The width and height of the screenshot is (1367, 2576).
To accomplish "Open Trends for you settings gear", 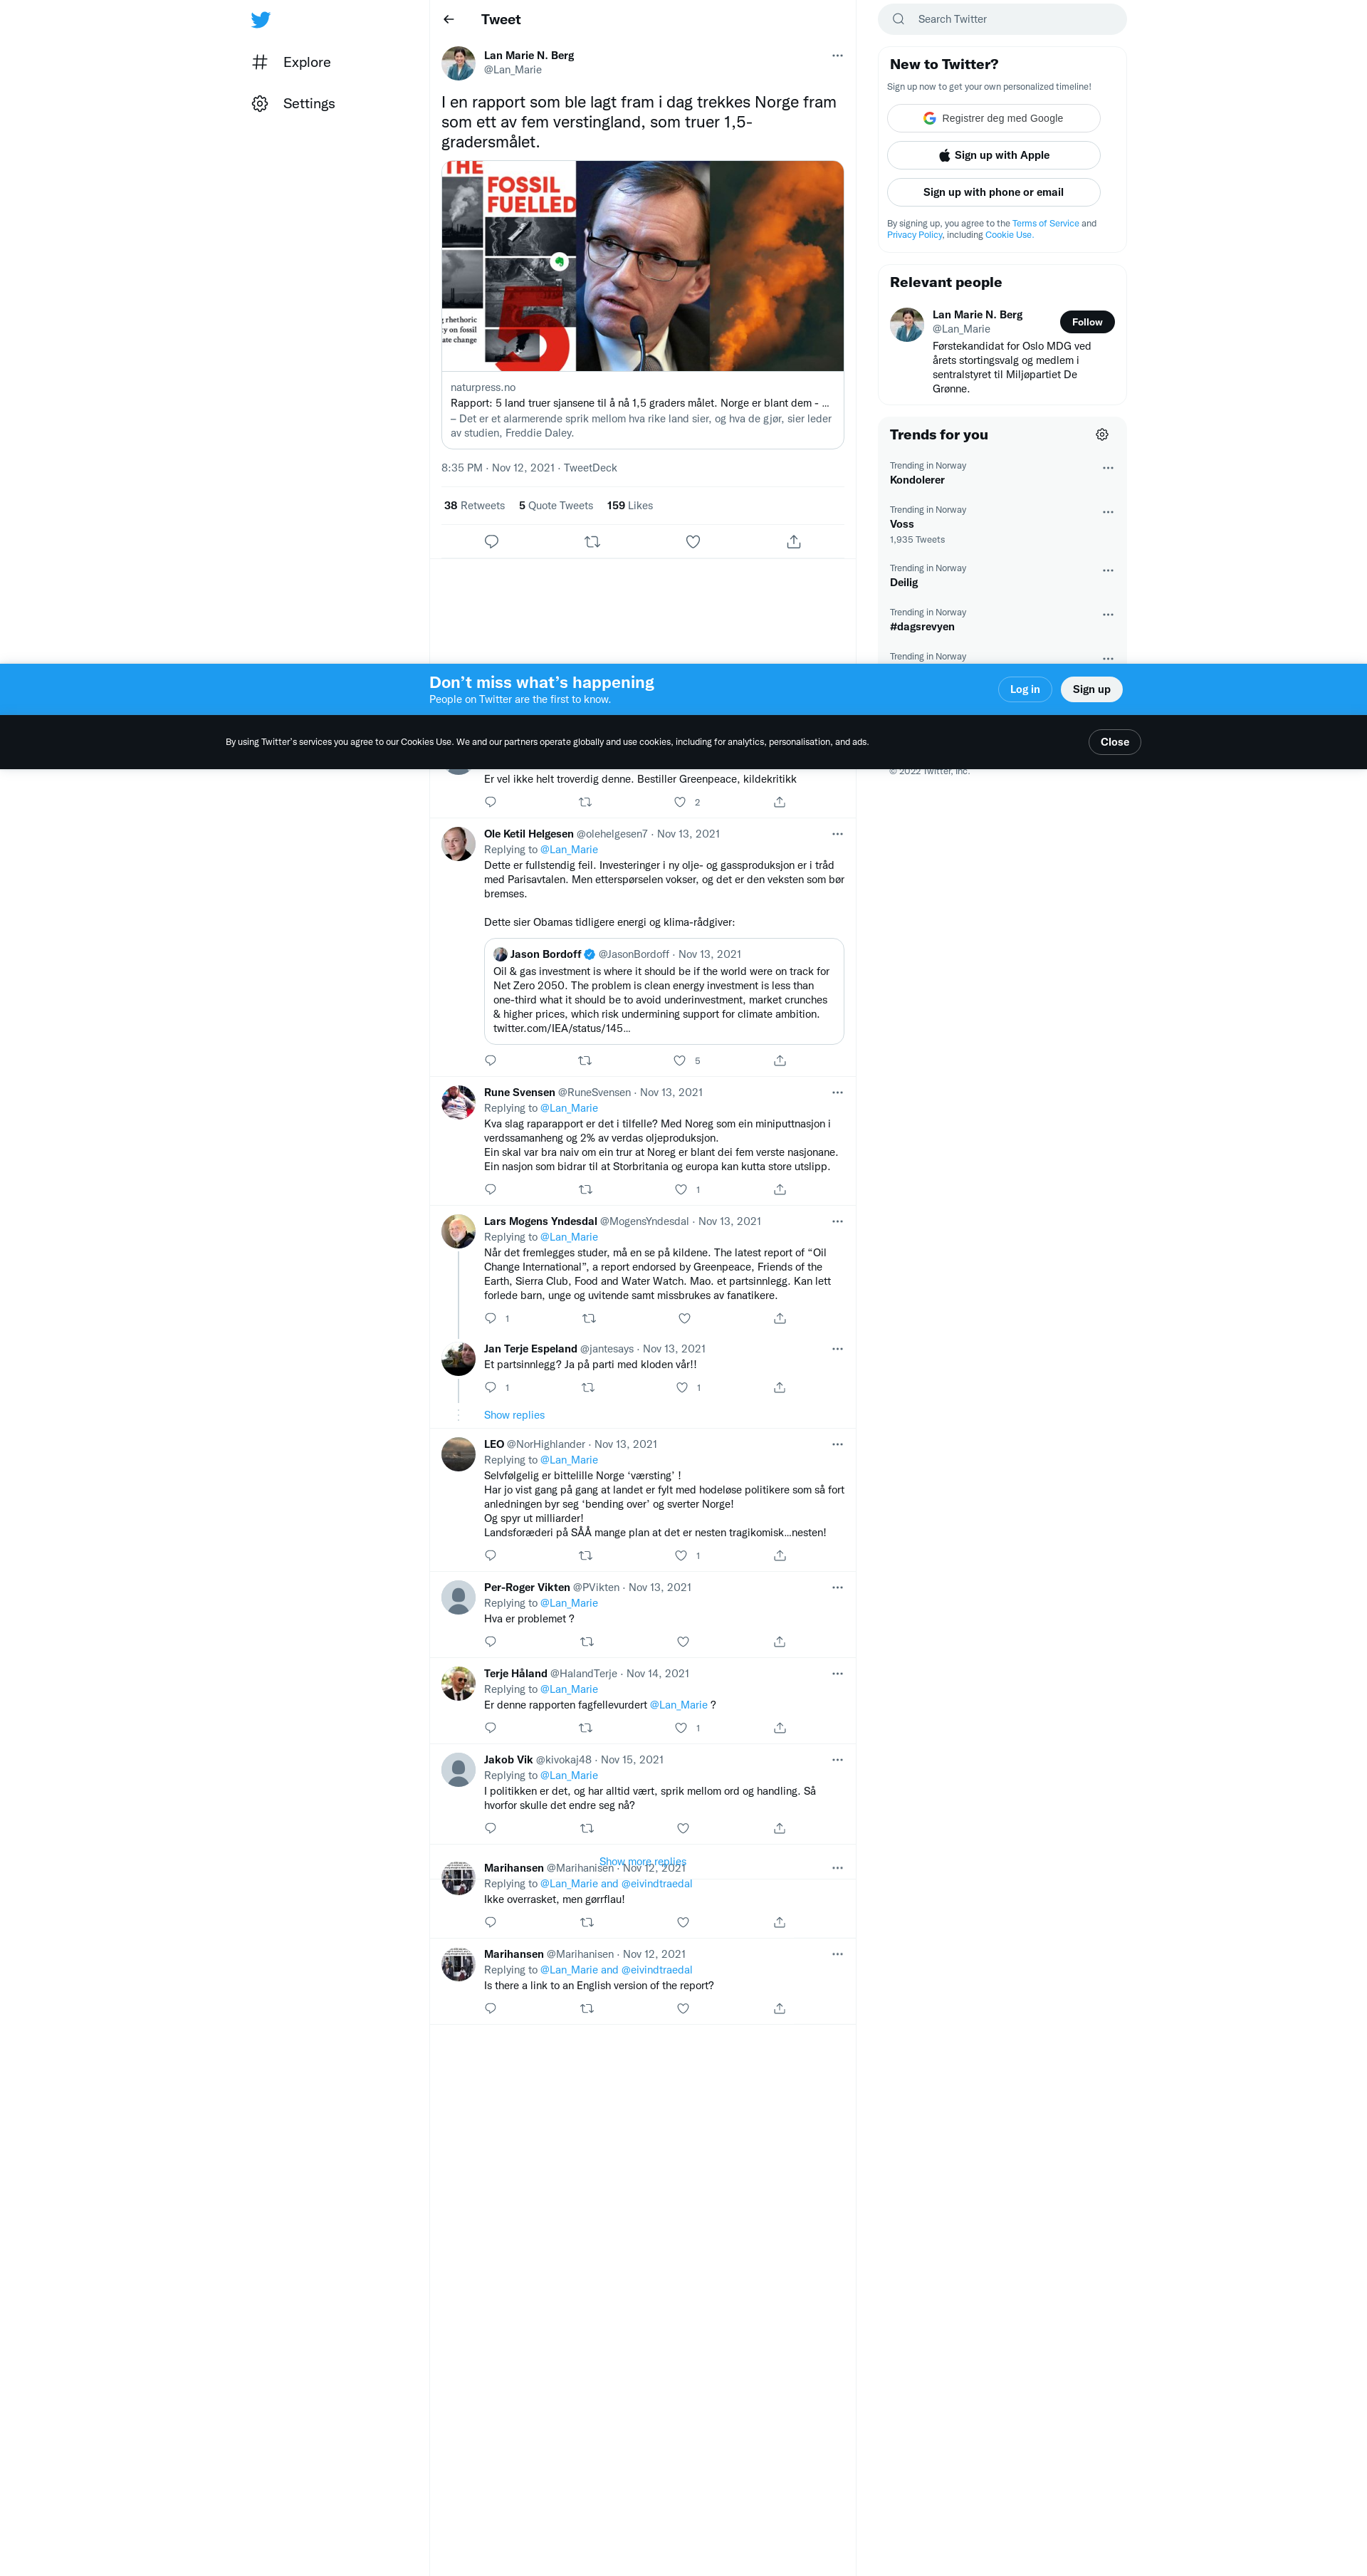I will [x=1102, y=435].
